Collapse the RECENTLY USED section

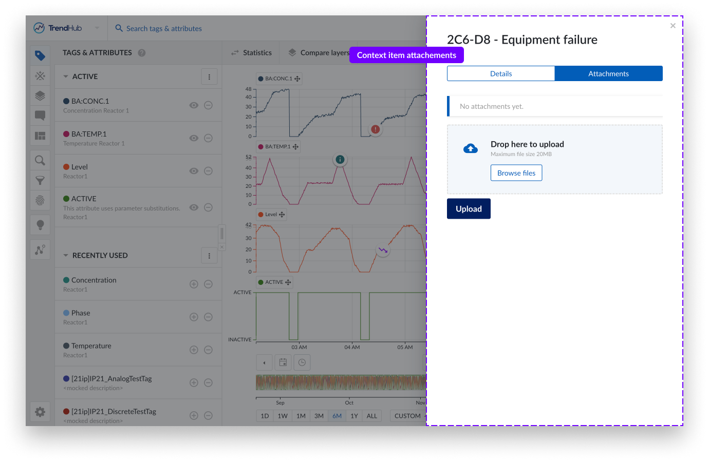(x=66, y=256)
